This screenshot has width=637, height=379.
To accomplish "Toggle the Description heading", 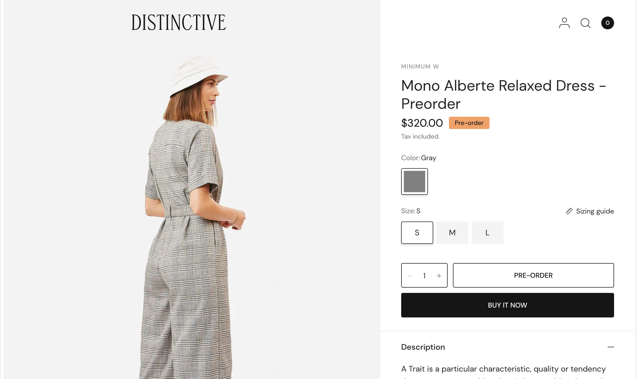I will (423, 347).
